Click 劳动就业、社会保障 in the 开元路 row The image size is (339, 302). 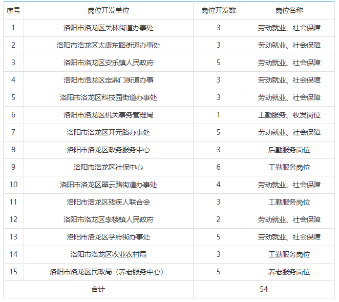(289, 132)
